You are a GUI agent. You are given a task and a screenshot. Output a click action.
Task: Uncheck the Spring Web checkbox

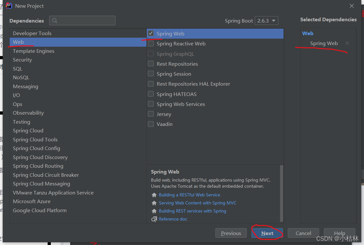click(151, 33)
